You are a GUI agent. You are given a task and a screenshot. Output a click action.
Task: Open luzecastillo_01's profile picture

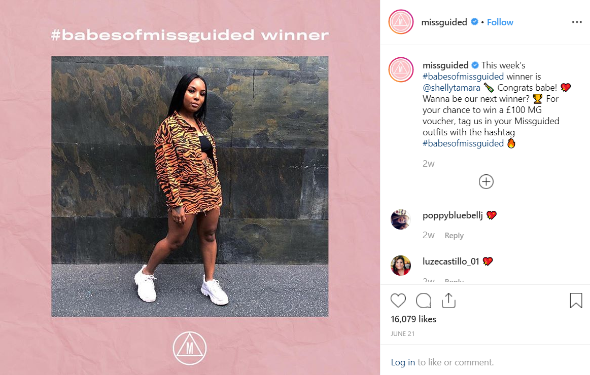tap(401, 265)
